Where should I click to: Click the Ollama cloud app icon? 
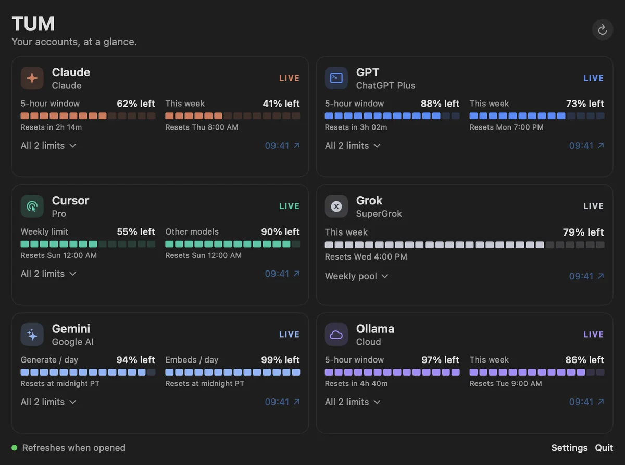point(336,334)
